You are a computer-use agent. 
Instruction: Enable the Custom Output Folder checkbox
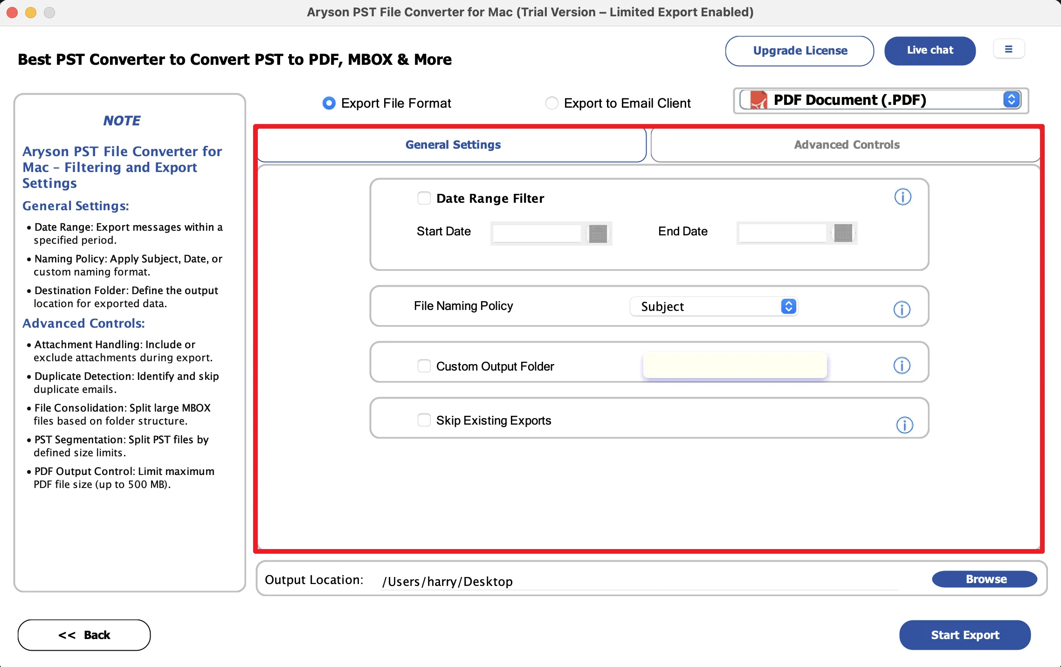pyautogui.click(x=424, y=366)
